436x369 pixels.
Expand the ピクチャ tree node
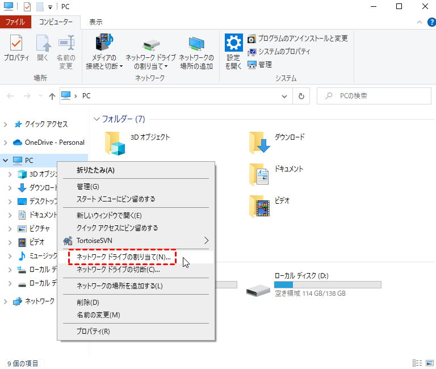10,229
